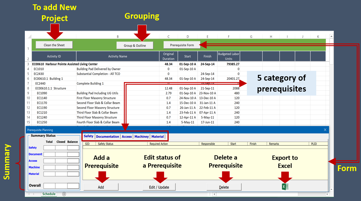Select the Schedule sheet tab
The image size is (361, 201).
point(49,194)
